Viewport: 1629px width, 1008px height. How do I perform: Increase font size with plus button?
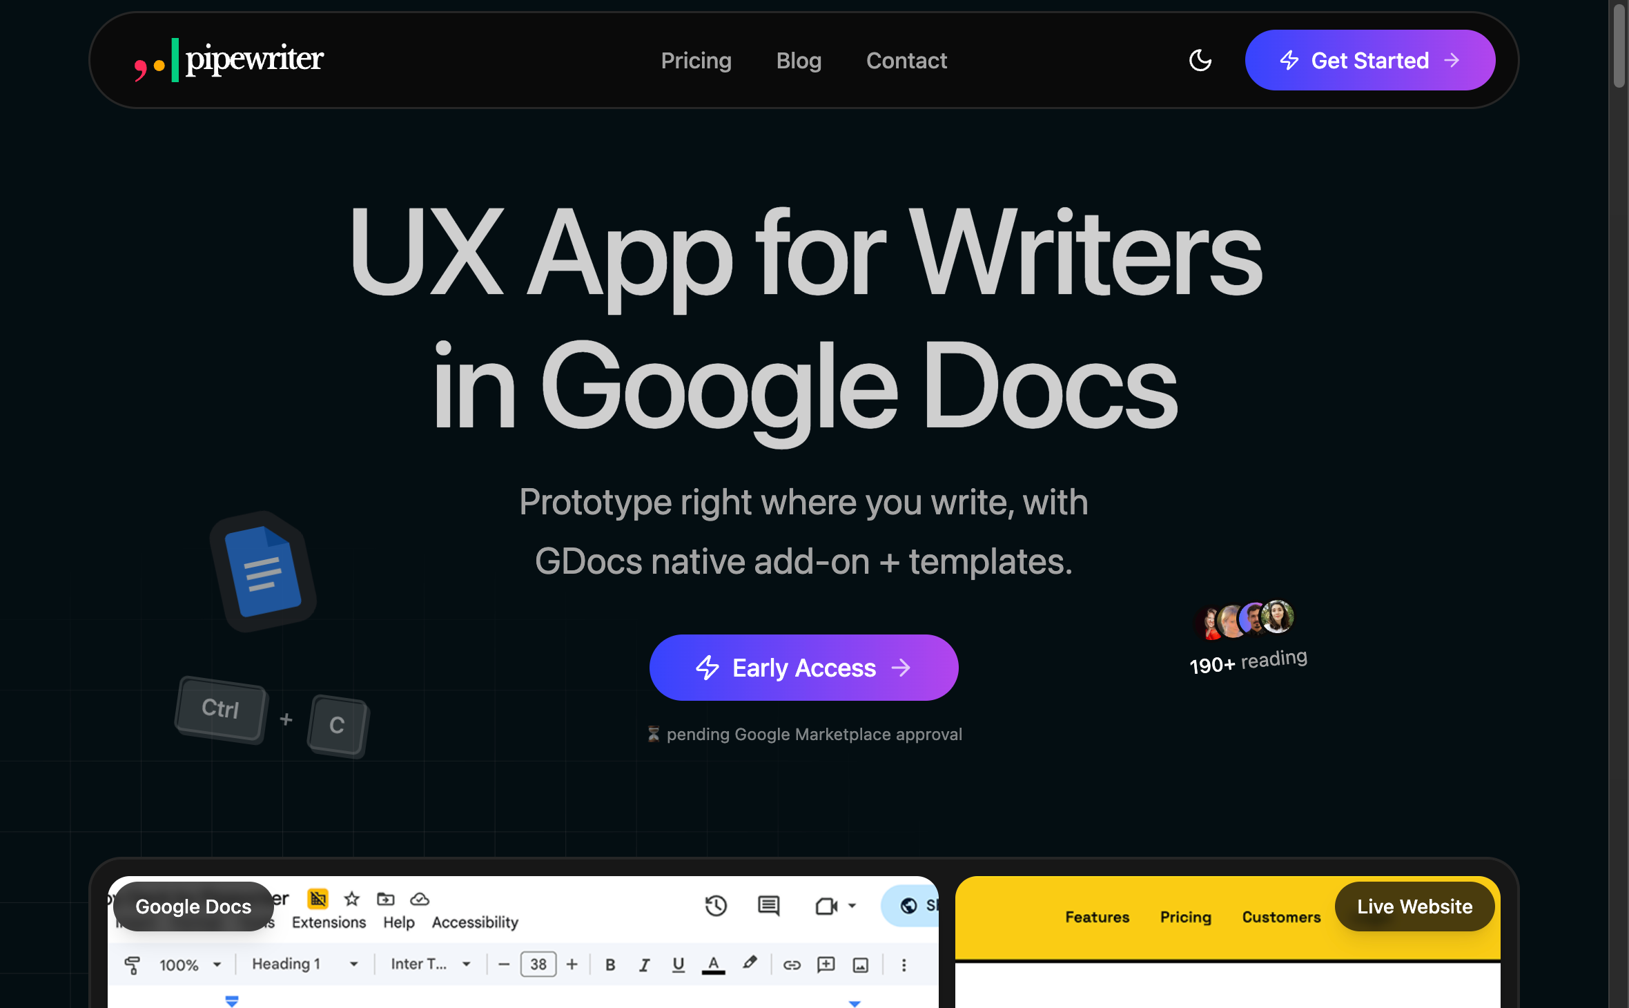[x=572, y=965]
